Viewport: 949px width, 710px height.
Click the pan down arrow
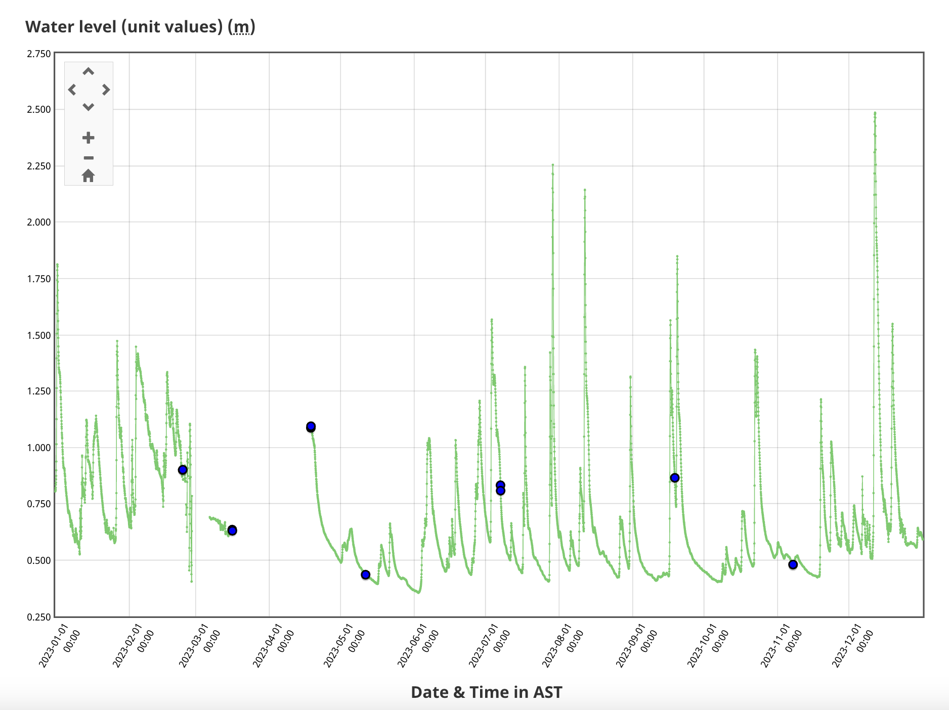[x=89, y=107]
